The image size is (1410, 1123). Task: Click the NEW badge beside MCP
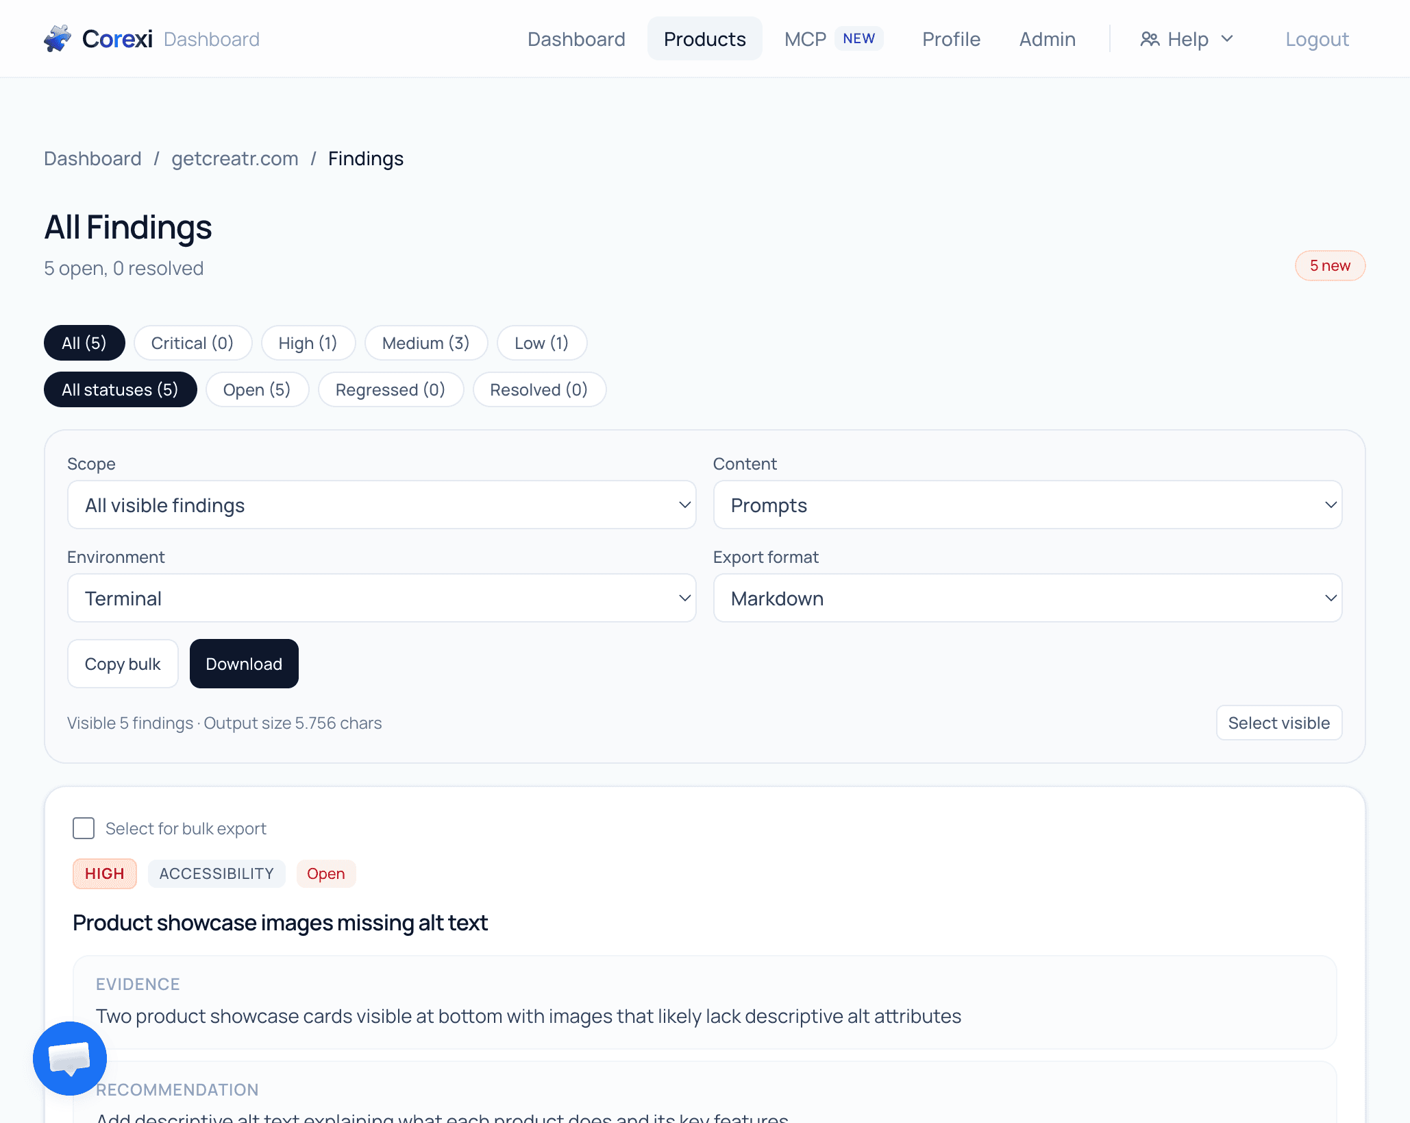(x=859, y=38)
